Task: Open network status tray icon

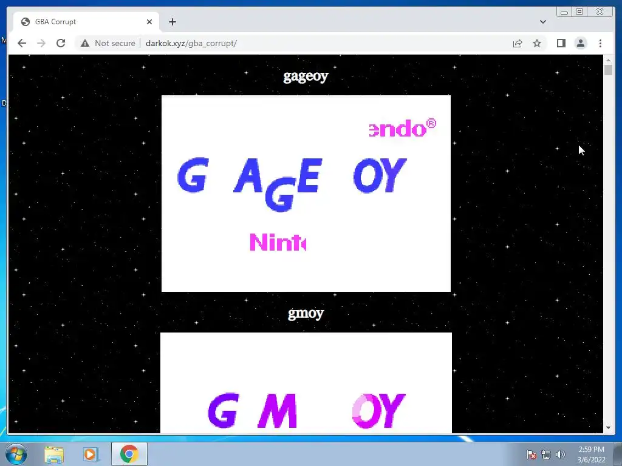Action: click(546, 454)
